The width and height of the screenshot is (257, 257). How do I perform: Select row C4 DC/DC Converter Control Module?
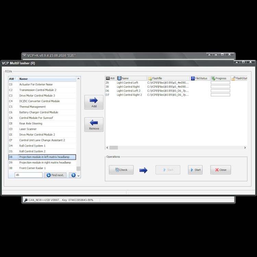(42, 101)
